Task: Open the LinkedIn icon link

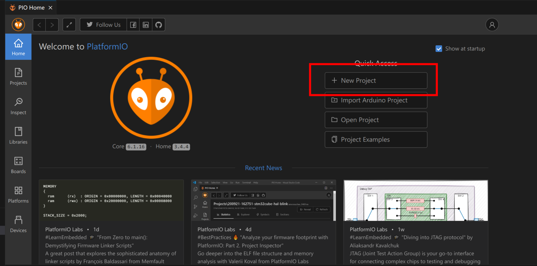Action: pyautogui.click(x=146, y=25)
